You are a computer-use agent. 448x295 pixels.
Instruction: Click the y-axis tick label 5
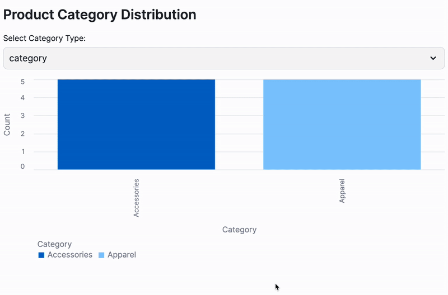click(x=22, y=81)
